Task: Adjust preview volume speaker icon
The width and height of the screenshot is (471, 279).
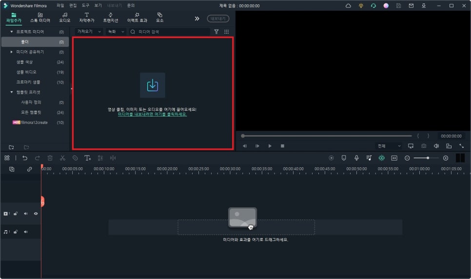Action: coord(436,146)
